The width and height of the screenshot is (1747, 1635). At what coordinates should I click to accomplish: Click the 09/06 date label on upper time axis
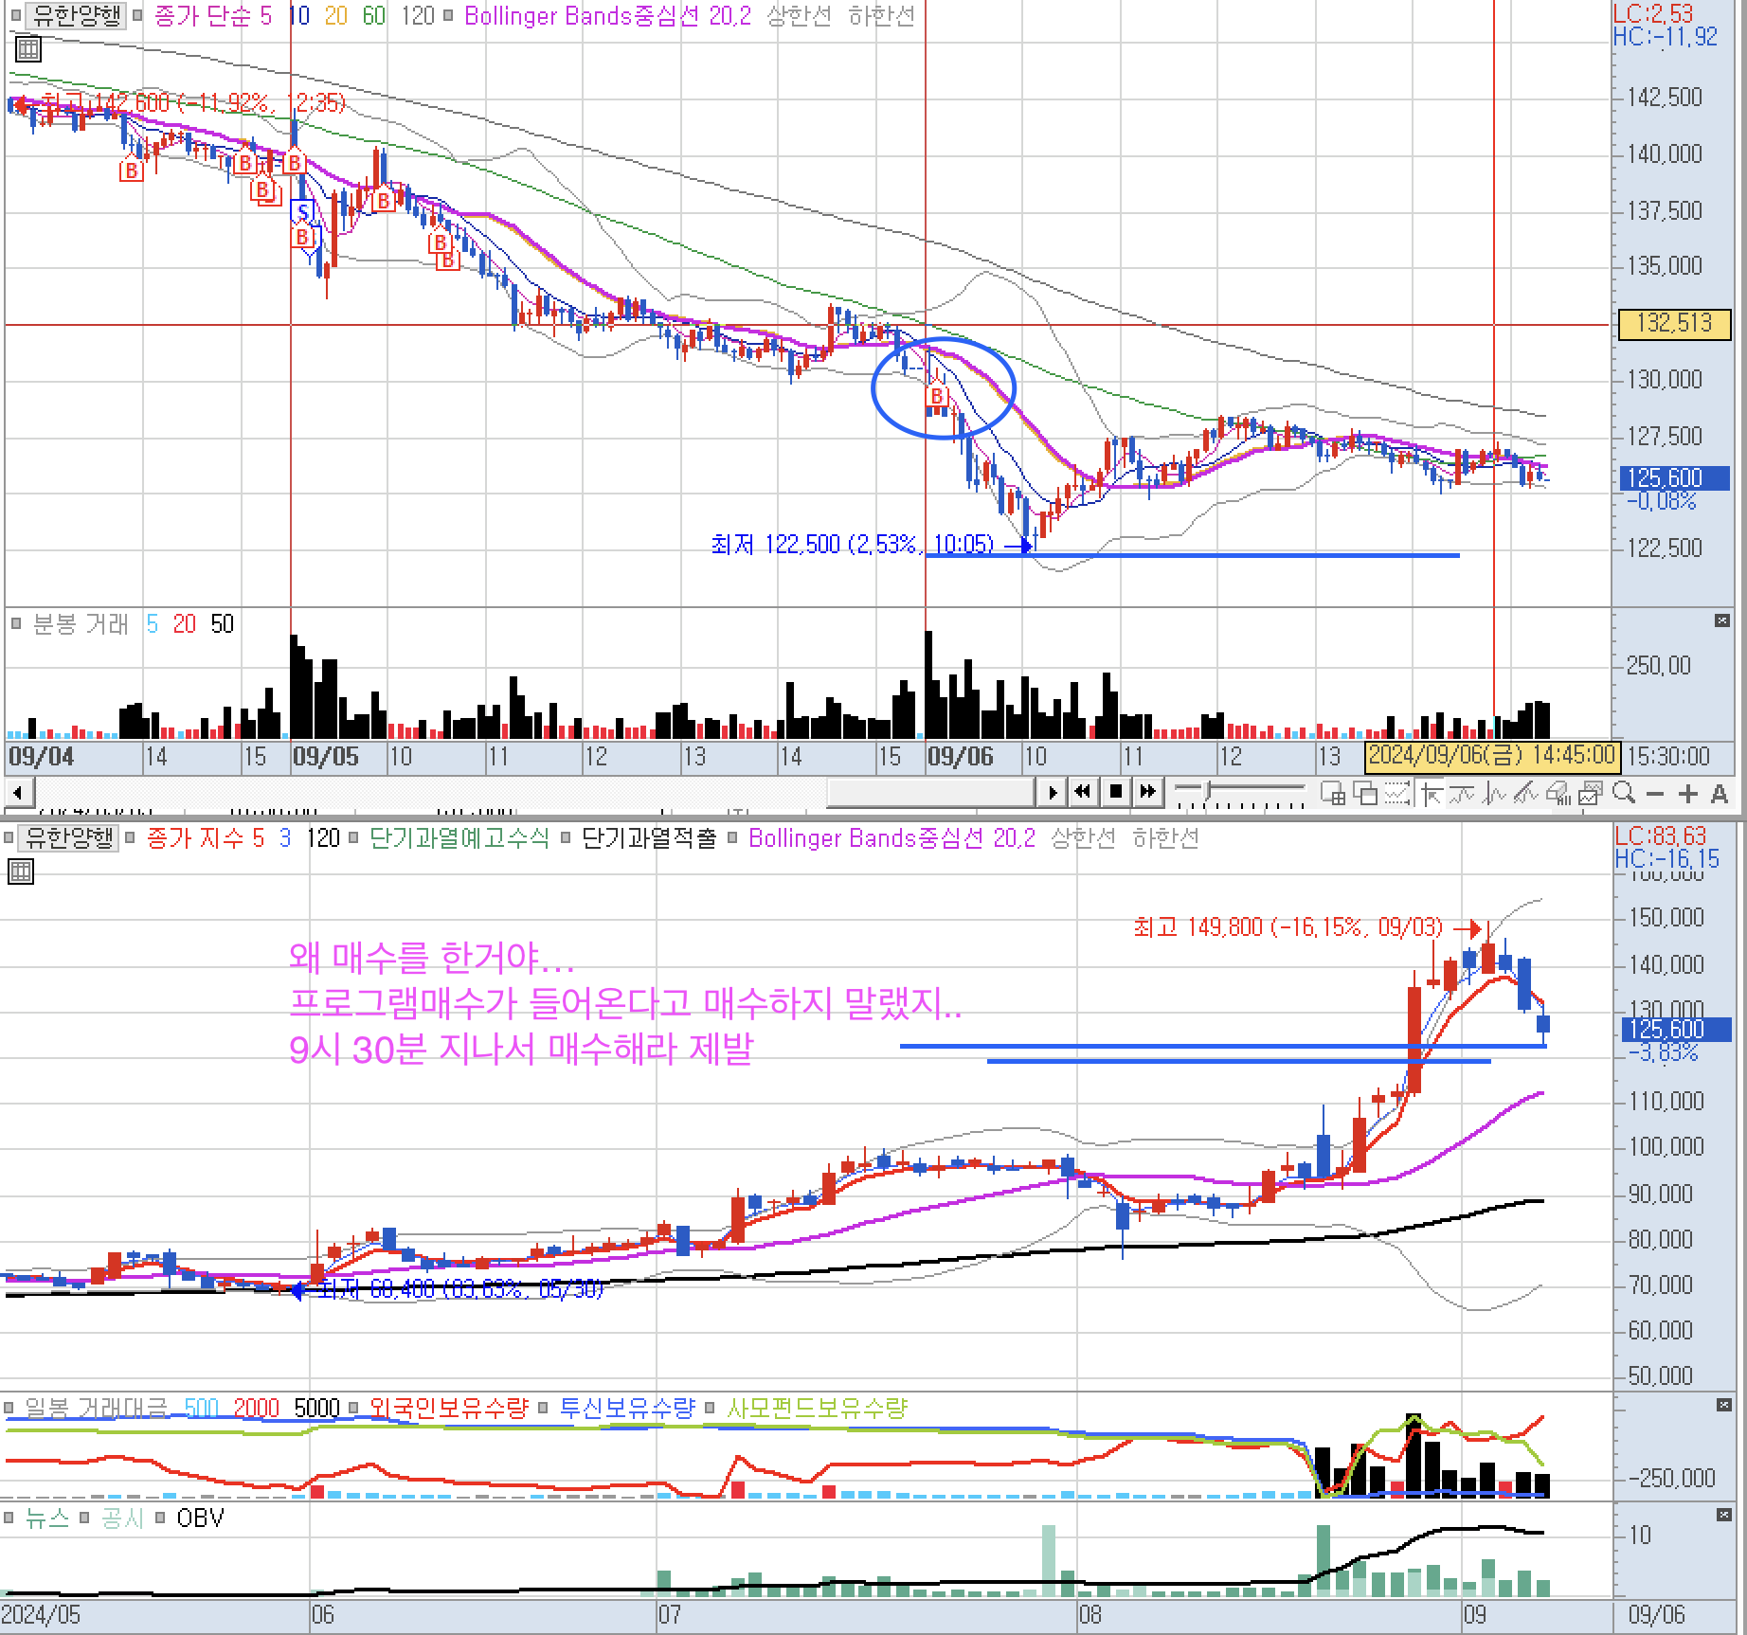point(960,757)
